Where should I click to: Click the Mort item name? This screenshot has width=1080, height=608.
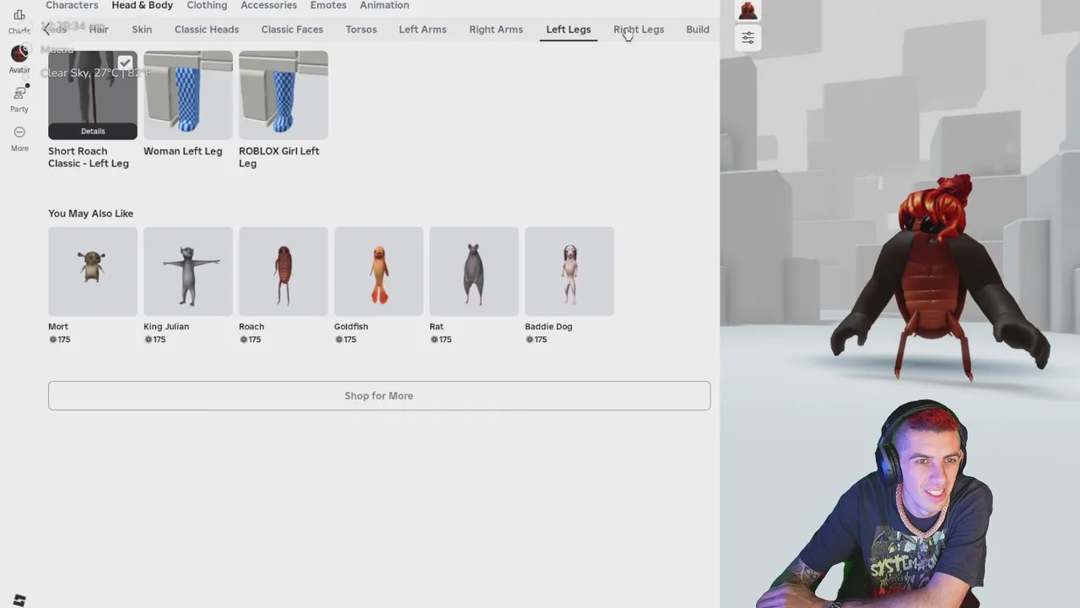[58, 326]
